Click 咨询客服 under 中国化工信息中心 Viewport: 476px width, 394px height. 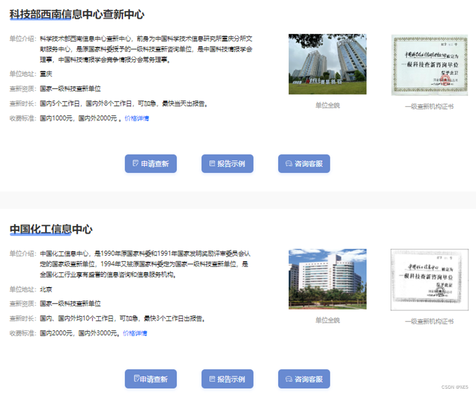[x=304, y=379]
